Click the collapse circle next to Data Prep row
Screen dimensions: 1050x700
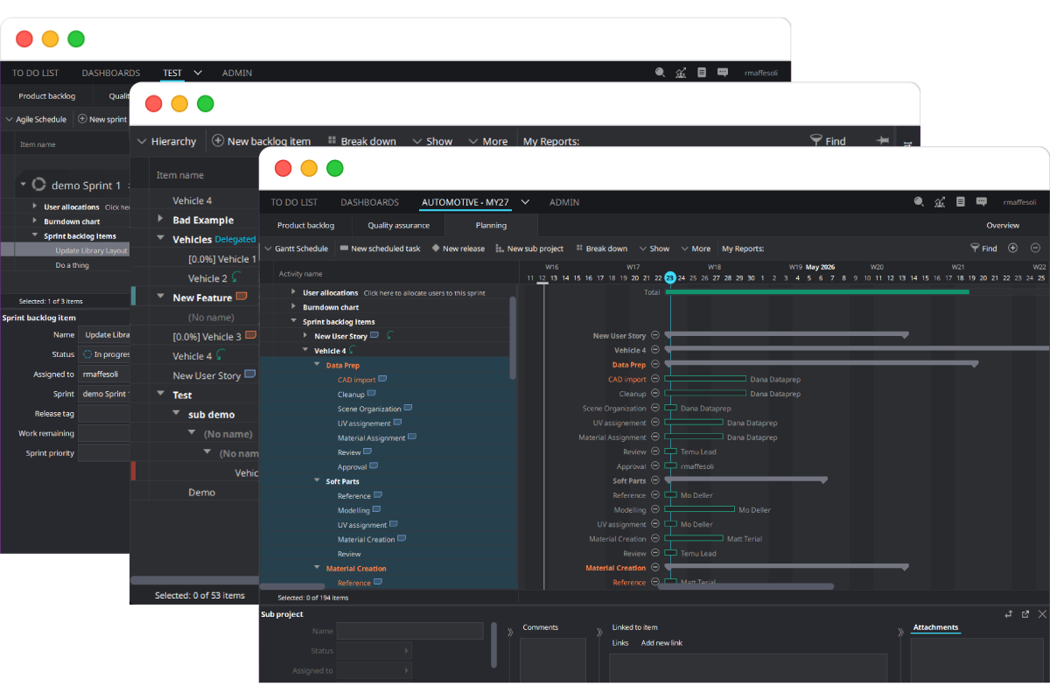(657, 365)
